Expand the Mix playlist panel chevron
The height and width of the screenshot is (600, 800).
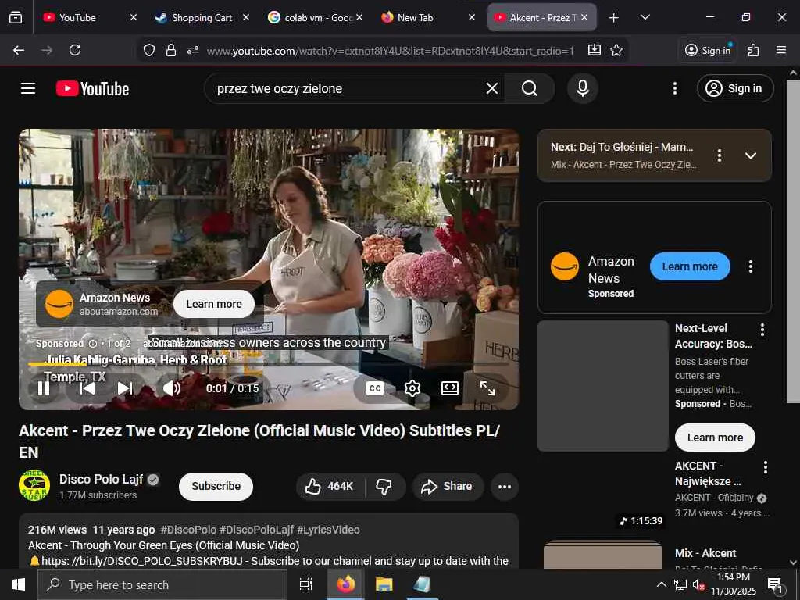[x=750, y=155]
